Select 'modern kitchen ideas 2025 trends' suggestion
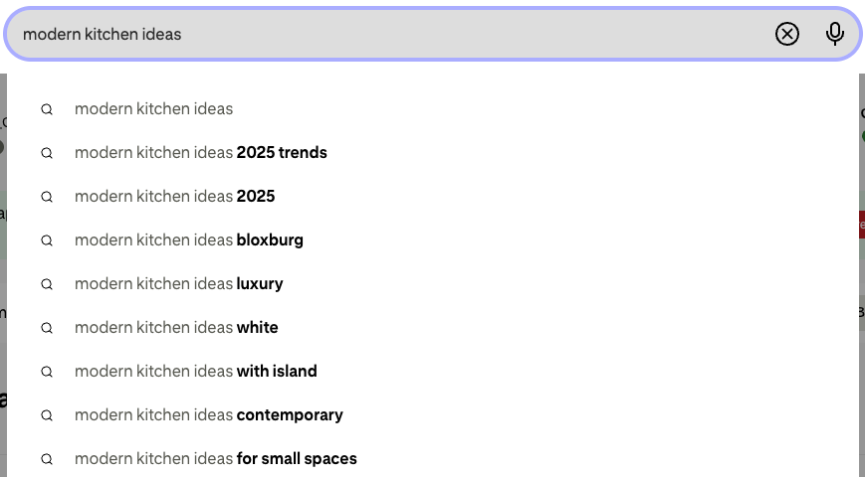865x477 pixels. tap(432, 153)
